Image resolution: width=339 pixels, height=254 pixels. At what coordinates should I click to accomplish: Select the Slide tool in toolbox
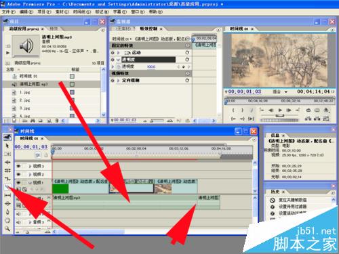7,203
